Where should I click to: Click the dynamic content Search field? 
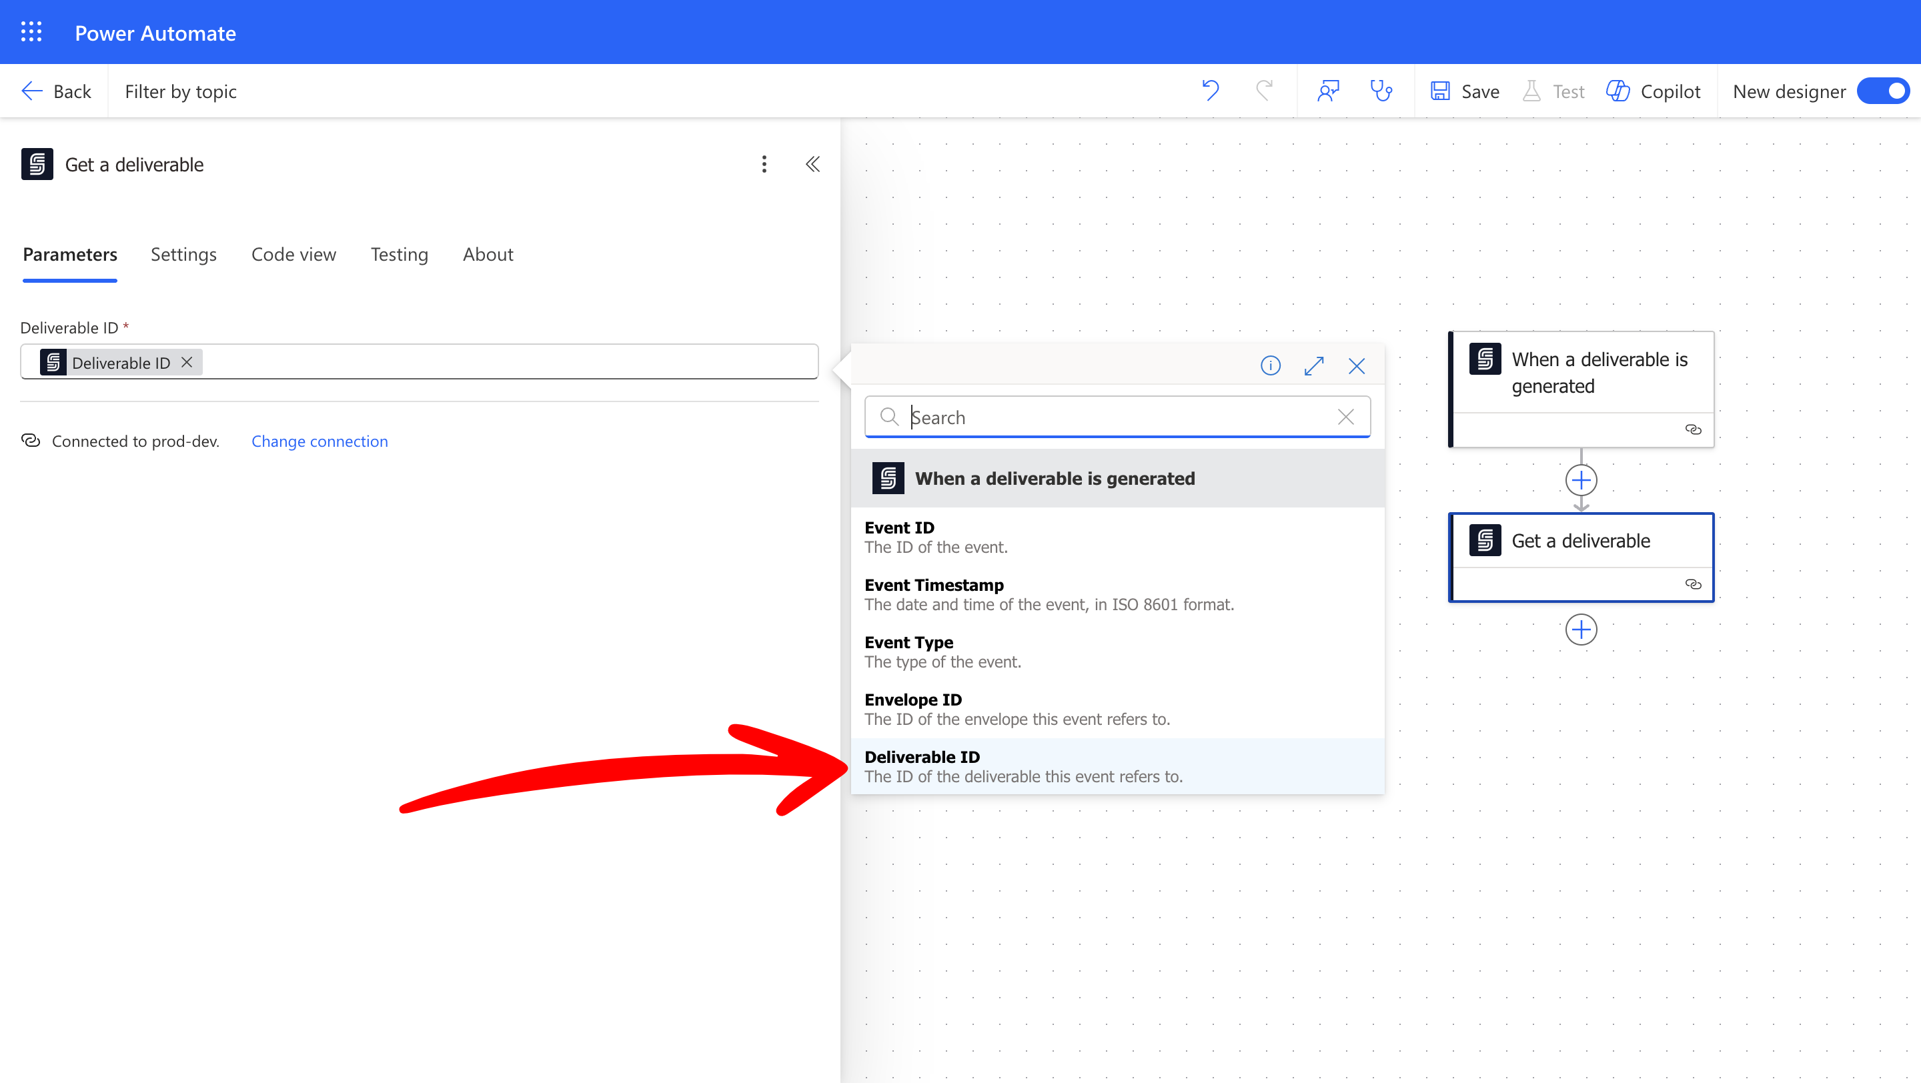[x=1117, y=417]
